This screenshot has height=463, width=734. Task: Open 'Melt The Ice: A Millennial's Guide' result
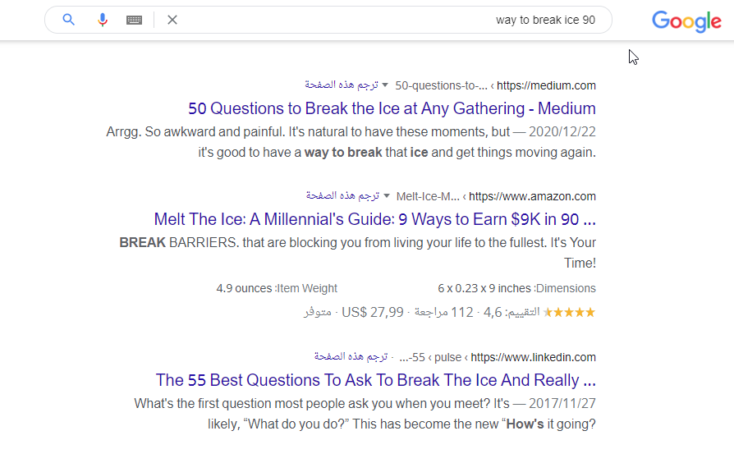point(374,219)
